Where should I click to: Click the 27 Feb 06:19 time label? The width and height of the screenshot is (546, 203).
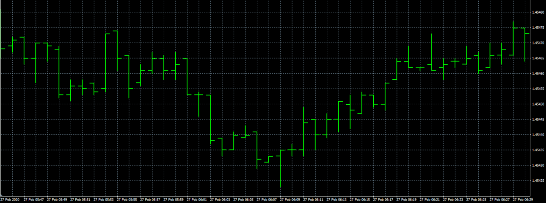(406, 200)
